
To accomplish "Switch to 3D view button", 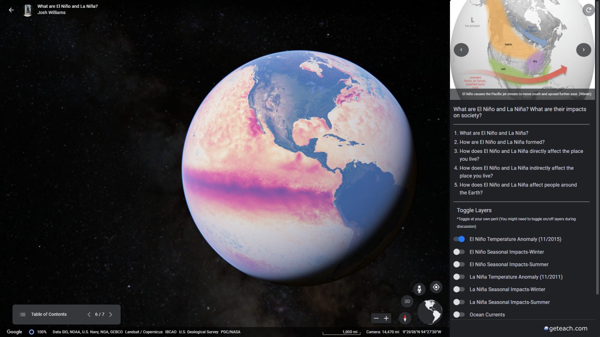I will tap(407, 301).
